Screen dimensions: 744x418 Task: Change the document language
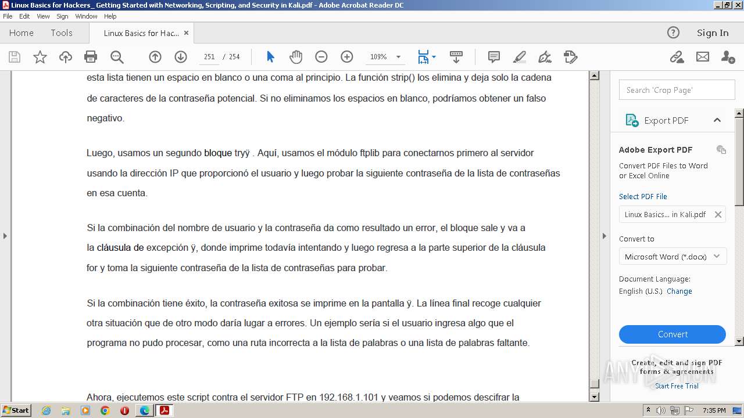coord(679,291)
